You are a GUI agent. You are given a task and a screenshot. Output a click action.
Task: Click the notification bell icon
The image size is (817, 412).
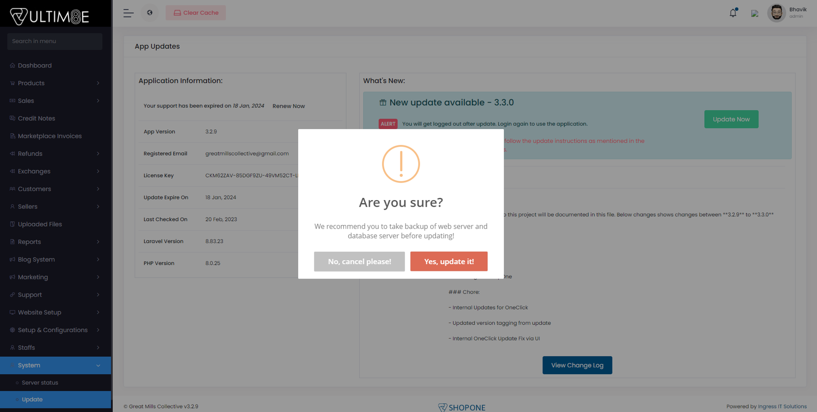tap(733, 13)
